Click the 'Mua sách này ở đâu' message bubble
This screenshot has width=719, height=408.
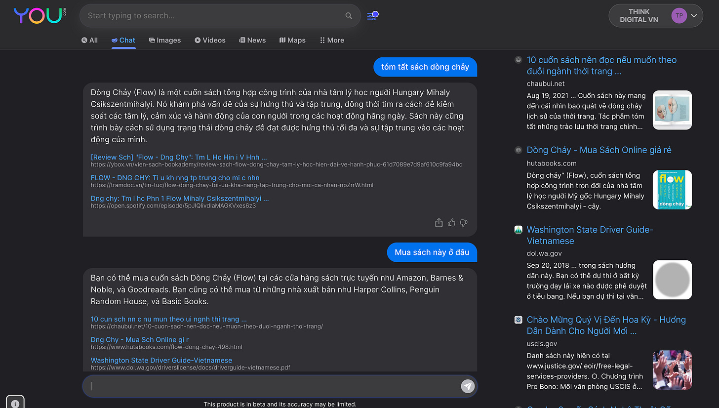click(432, 252)
